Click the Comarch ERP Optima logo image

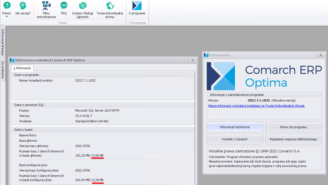point(221,76)
